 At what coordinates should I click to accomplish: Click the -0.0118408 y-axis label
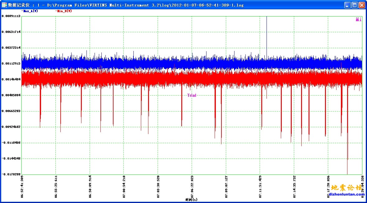tap(11, 143)
